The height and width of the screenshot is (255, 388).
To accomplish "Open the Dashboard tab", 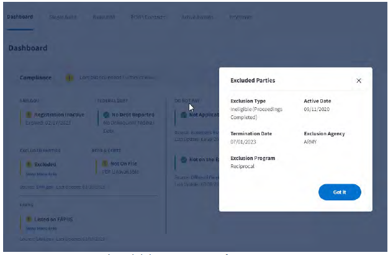I will coord(20,17).
